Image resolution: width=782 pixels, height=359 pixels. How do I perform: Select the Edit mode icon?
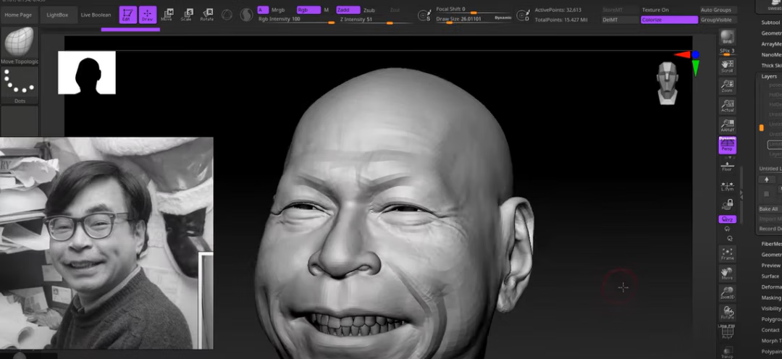(x=127, y=14)
